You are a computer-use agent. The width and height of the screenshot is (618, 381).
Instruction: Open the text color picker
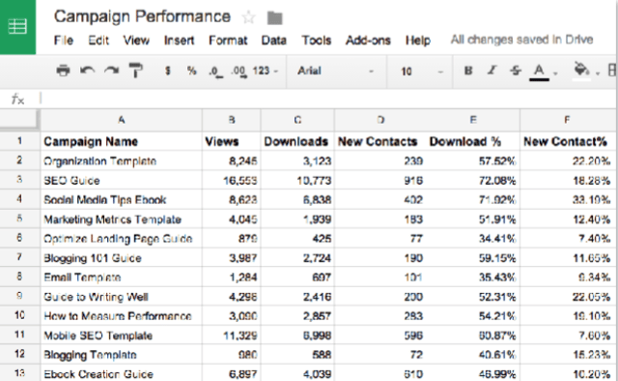click(539, 72)
